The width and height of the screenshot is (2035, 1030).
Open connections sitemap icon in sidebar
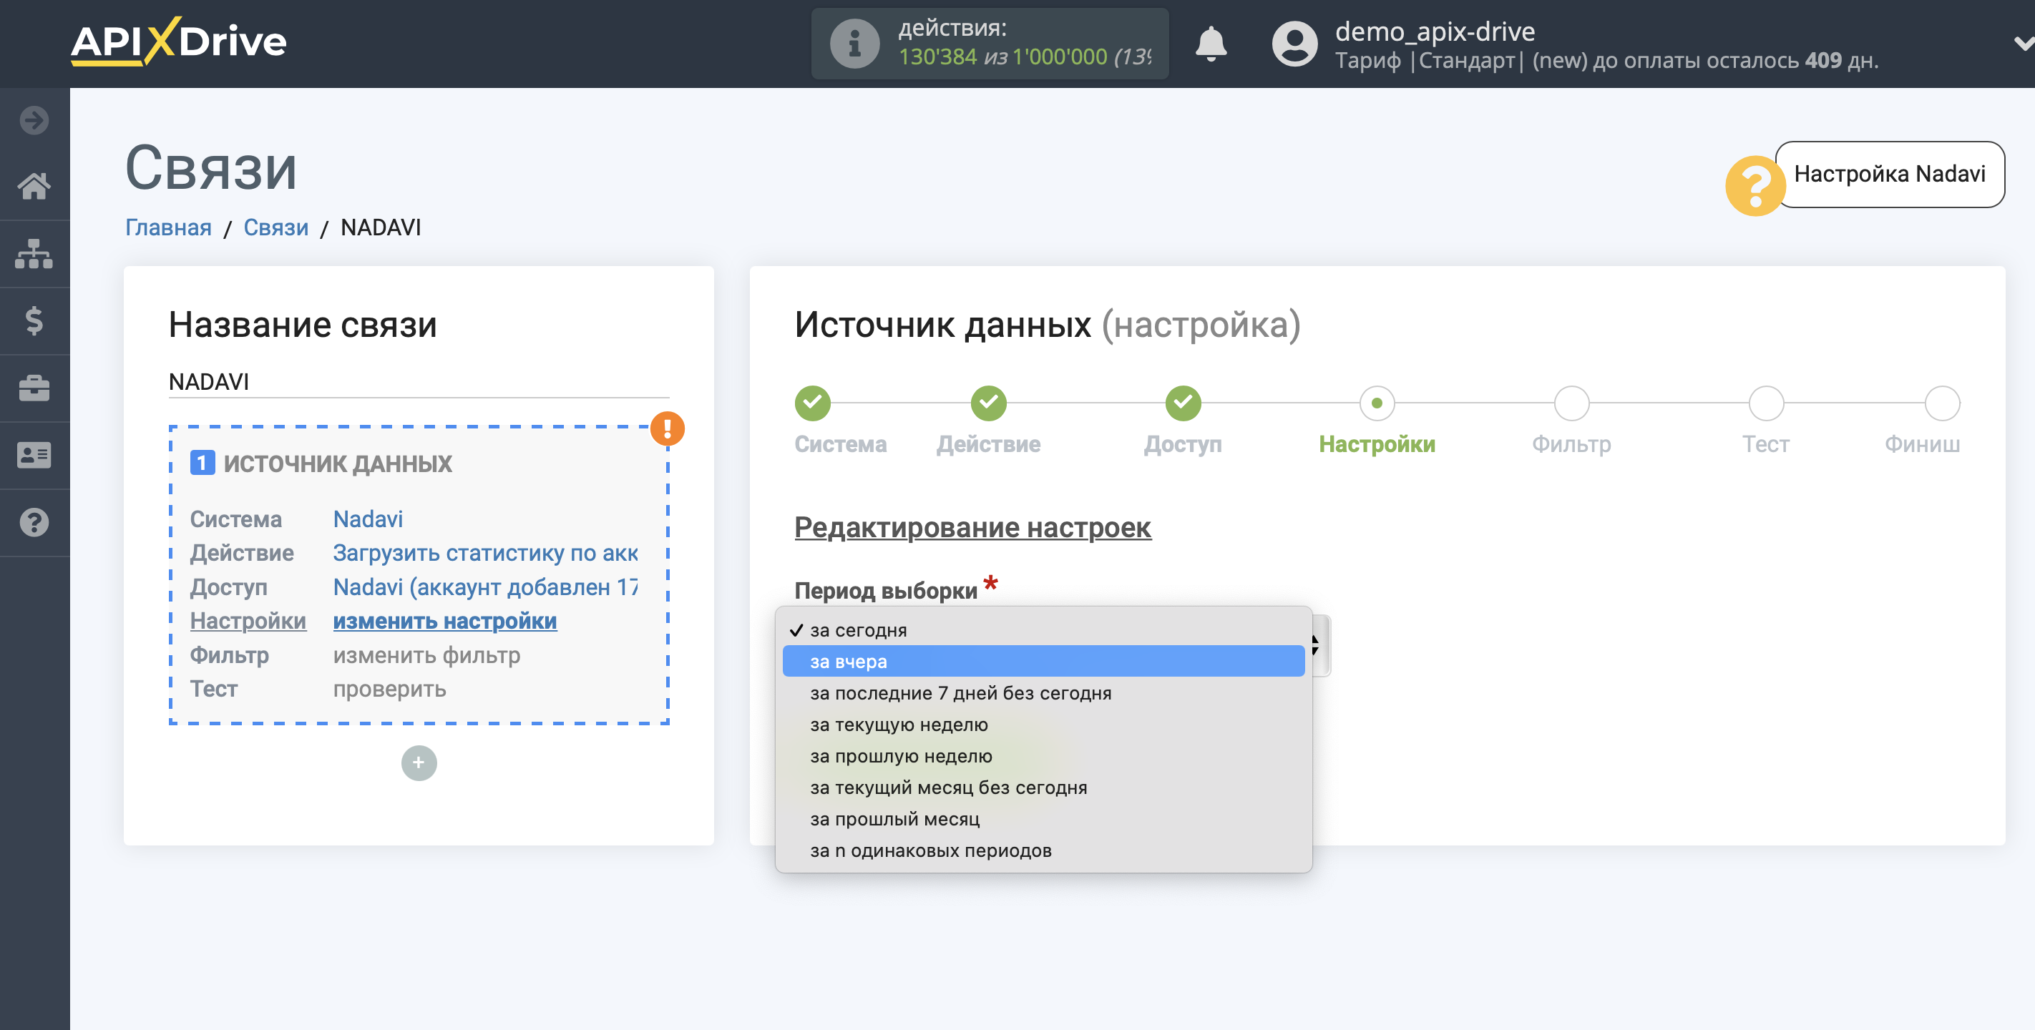(x=34, y=253)
